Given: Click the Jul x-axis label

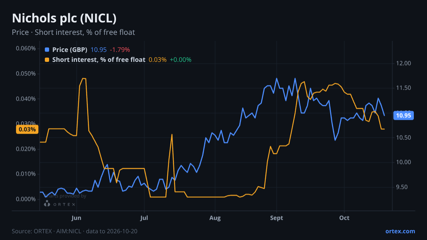Looking at the screenshot, I should click(x=144, y=218).
